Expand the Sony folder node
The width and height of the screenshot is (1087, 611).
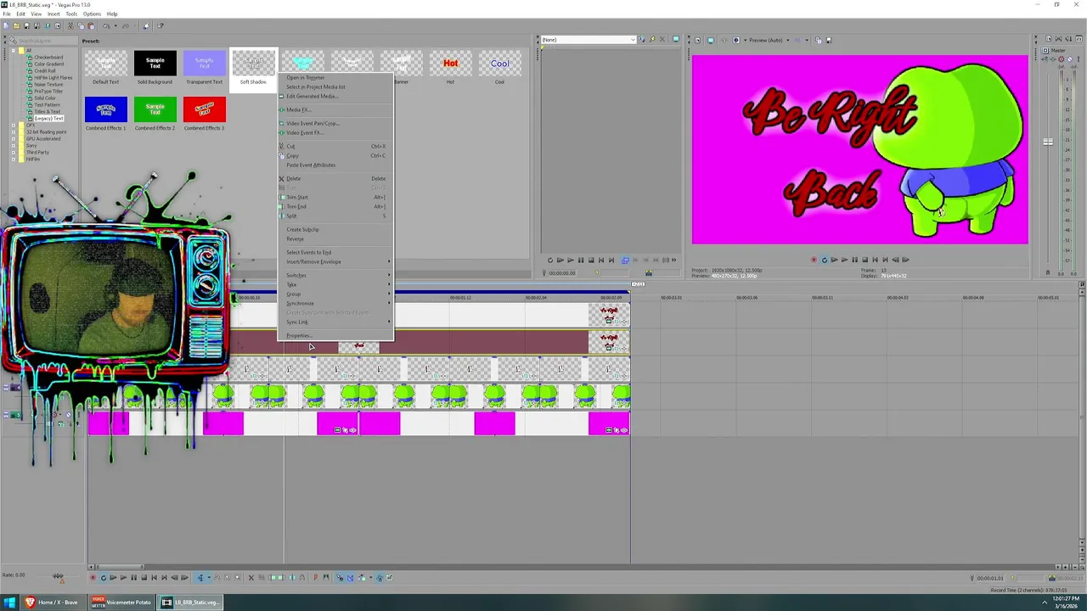13,146
